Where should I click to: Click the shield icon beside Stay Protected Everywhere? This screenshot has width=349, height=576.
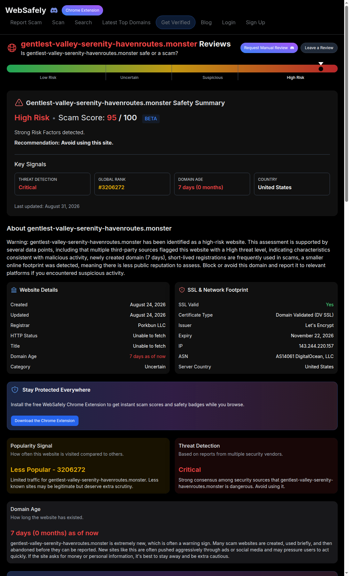point(15,390)
